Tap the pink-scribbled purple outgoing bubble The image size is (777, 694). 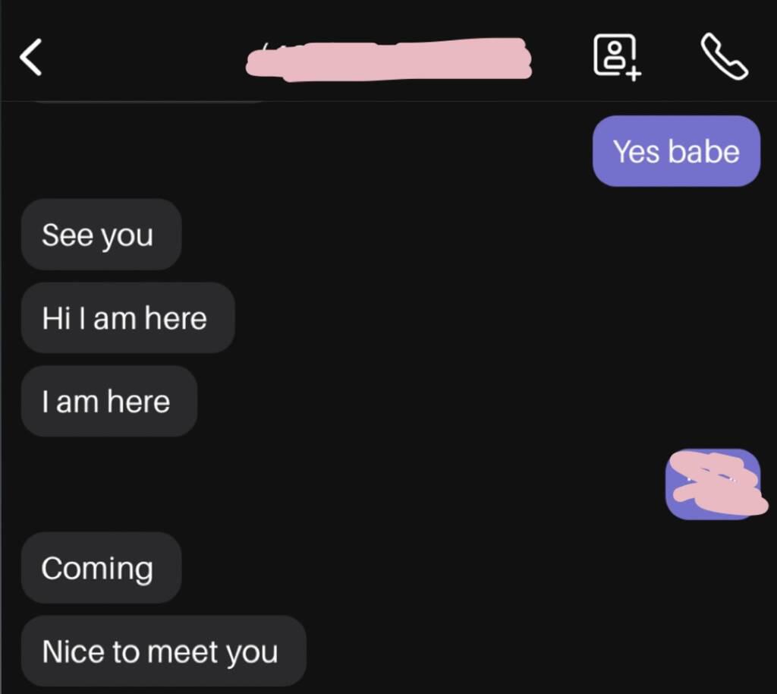713,484
